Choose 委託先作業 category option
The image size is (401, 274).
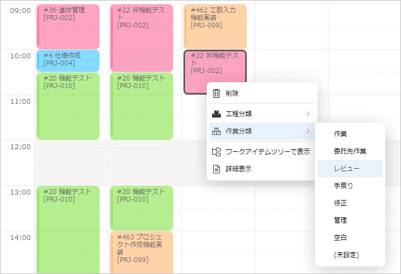[350, 151]
